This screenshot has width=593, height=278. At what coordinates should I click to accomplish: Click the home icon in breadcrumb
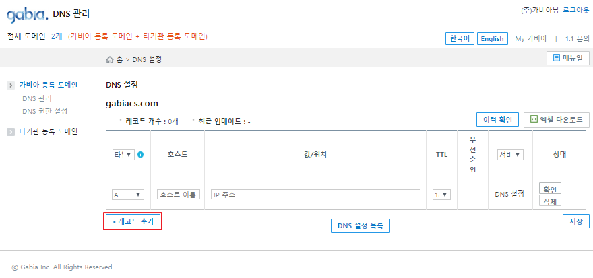pos(110,59)
